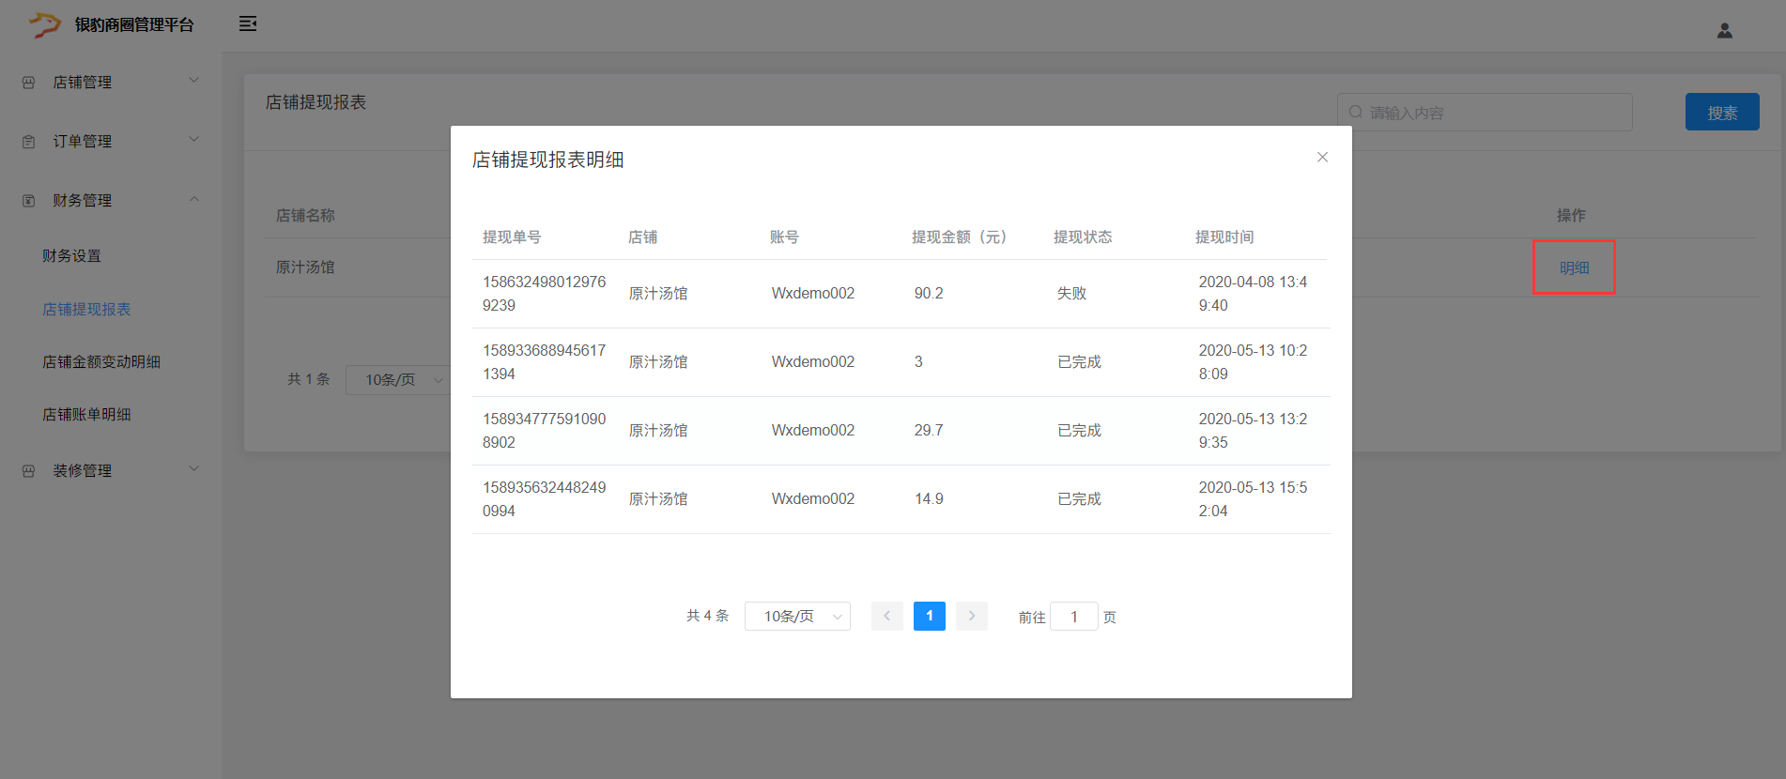Image resolution: width=1786 pixels, height=779 pixels.
Task: Select 店铺金额变动明细 in sidebar
Action: (101, 362)
